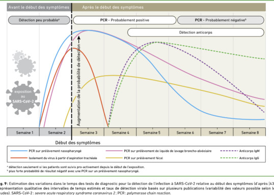Click the PCR Probablement positive pill
Screen dimensions: 274x195
point(125,20)
